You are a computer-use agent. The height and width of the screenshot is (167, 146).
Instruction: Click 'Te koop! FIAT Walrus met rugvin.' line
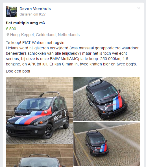[x=36, y=43]
